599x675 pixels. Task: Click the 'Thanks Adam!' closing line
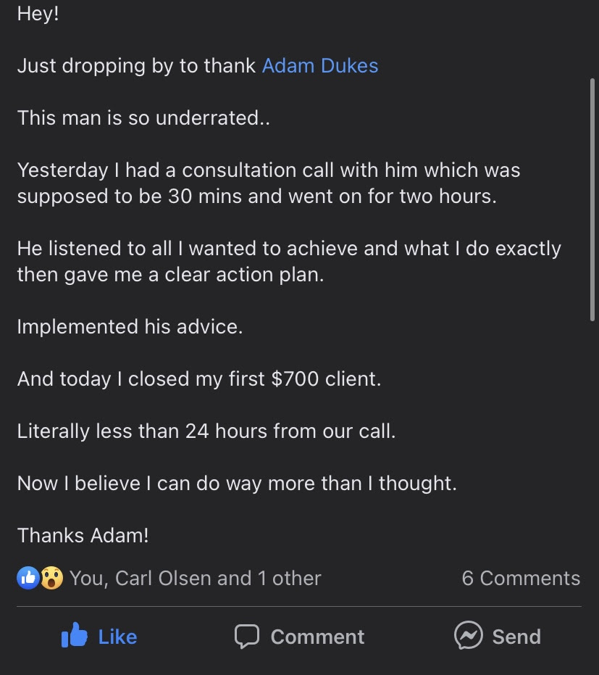[83, 535]
